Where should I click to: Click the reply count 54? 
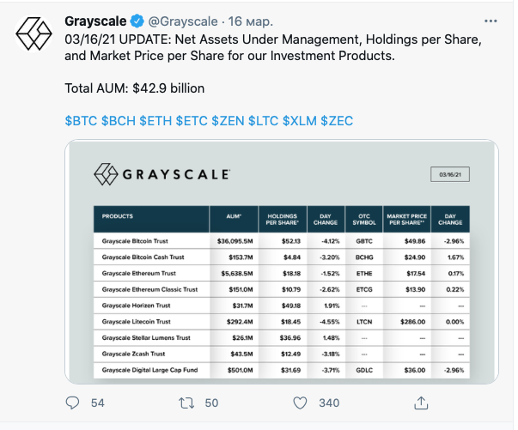97,402
